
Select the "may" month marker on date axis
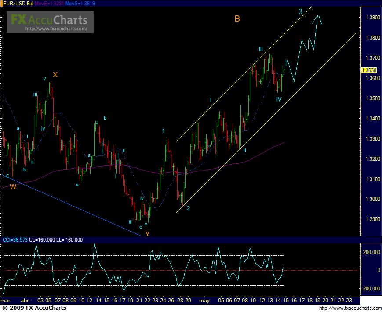coord(204,301)
